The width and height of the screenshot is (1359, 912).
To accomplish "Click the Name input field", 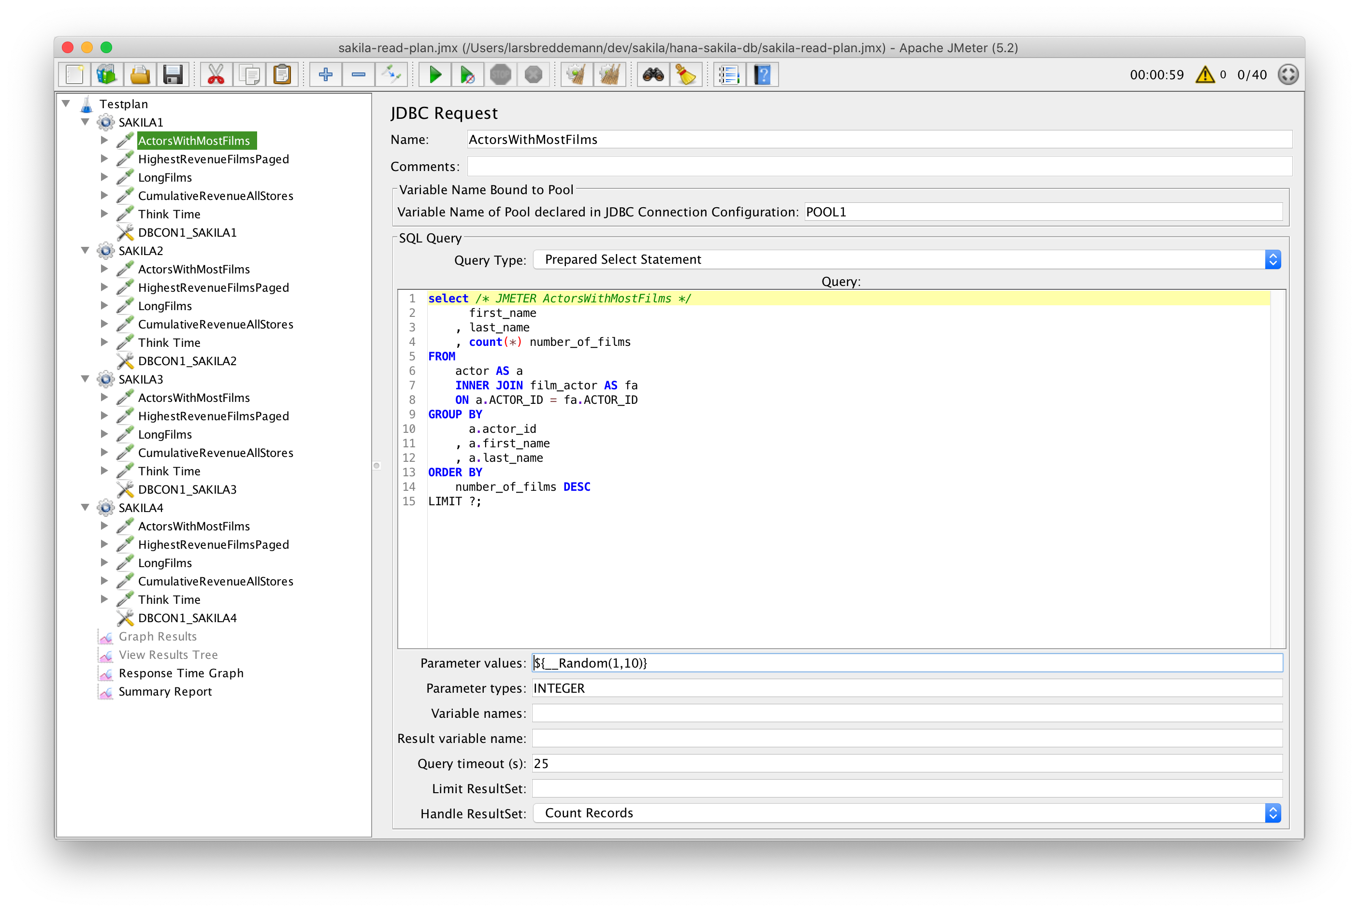I will 880,140.
